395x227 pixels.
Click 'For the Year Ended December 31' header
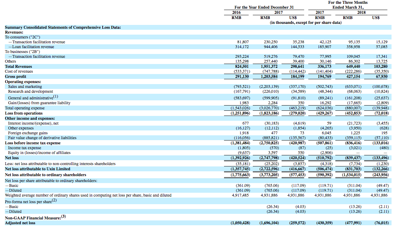tap(264, 7)
